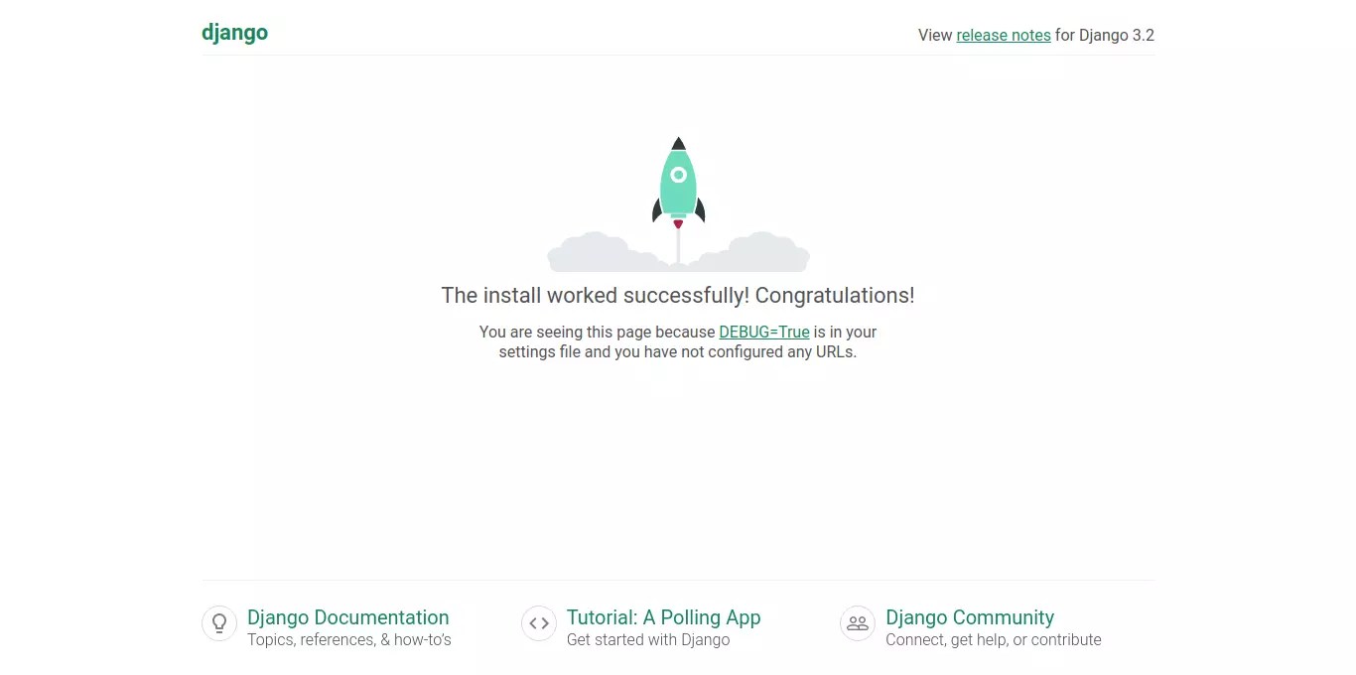The image size is (1356, 675).
Task: Click 'The install worked successfully! Congratulations!' heading
Action: (x=678, y=295)
